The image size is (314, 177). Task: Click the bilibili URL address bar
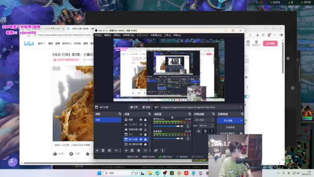coord(65,35)
